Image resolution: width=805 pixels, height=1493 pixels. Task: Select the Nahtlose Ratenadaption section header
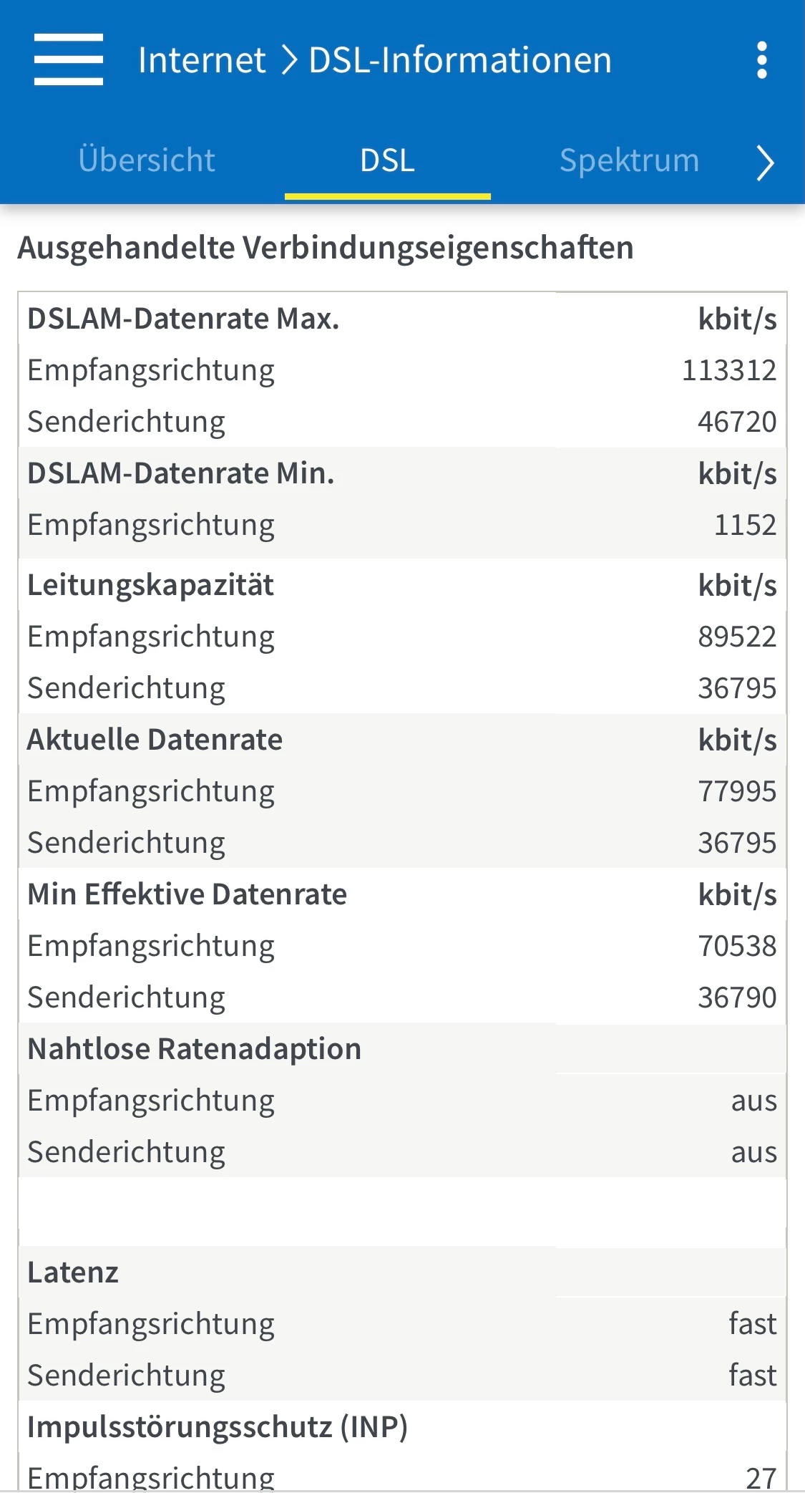[194, 1049]
